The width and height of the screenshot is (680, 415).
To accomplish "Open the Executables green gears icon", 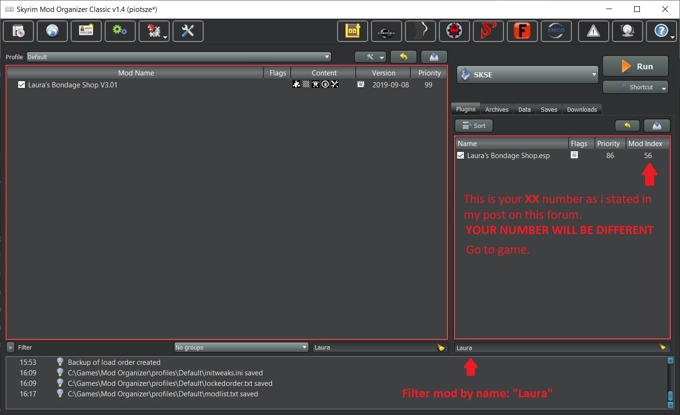I will click(x=120, y=31).
